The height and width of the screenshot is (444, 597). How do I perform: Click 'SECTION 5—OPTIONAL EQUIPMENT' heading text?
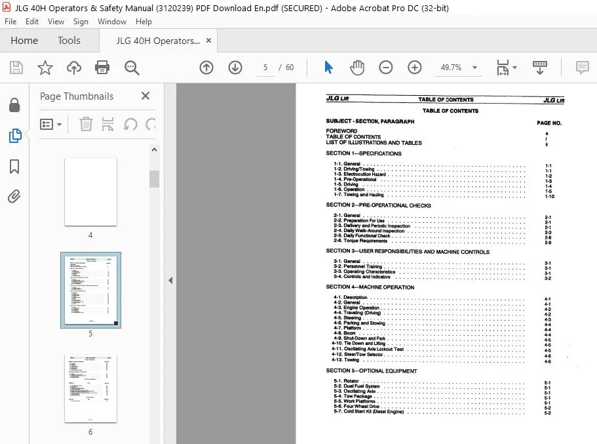(372, 371)
